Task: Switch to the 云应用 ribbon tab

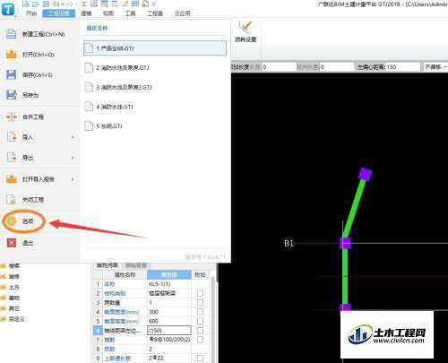Action: point(182,13)
